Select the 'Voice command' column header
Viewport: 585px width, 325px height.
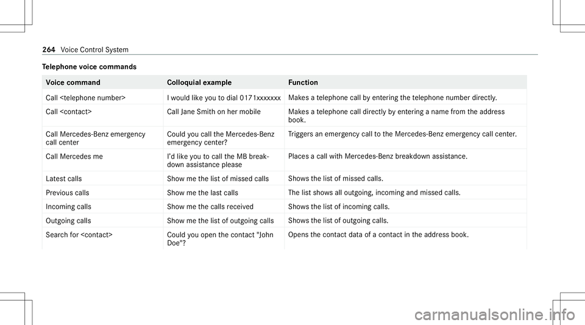73,82
